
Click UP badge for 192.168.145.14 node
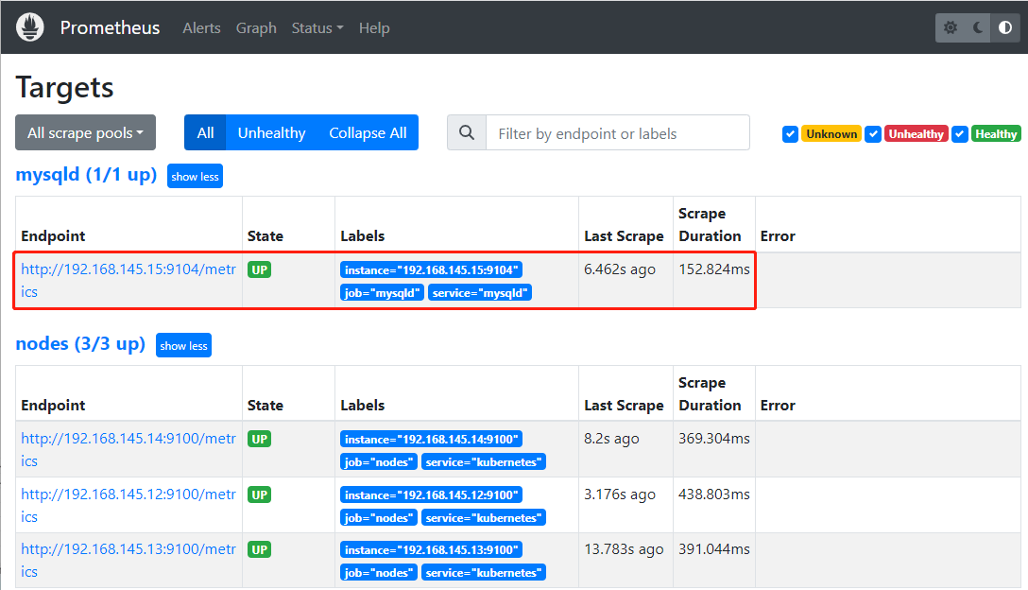tap(260, 439)
